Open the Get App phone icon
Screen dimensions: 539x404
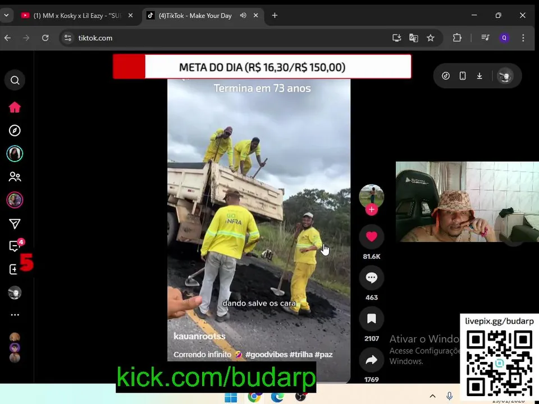(x=463, y=76)
